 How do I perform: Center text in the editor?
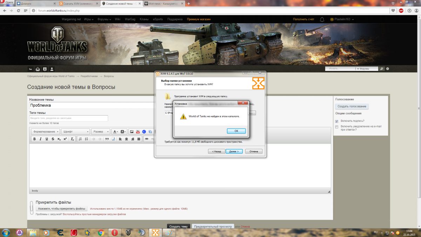pos(126,139)
